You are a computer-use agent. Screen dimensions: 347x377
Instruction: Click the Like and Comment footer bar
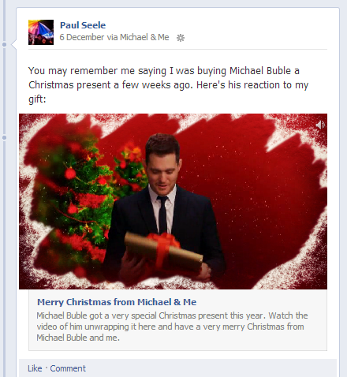pyautogui.click(x=177, y=368)
